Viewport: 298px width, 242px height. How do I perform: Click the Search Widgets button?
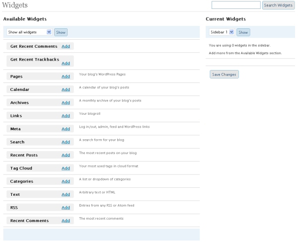click(278, 5)
